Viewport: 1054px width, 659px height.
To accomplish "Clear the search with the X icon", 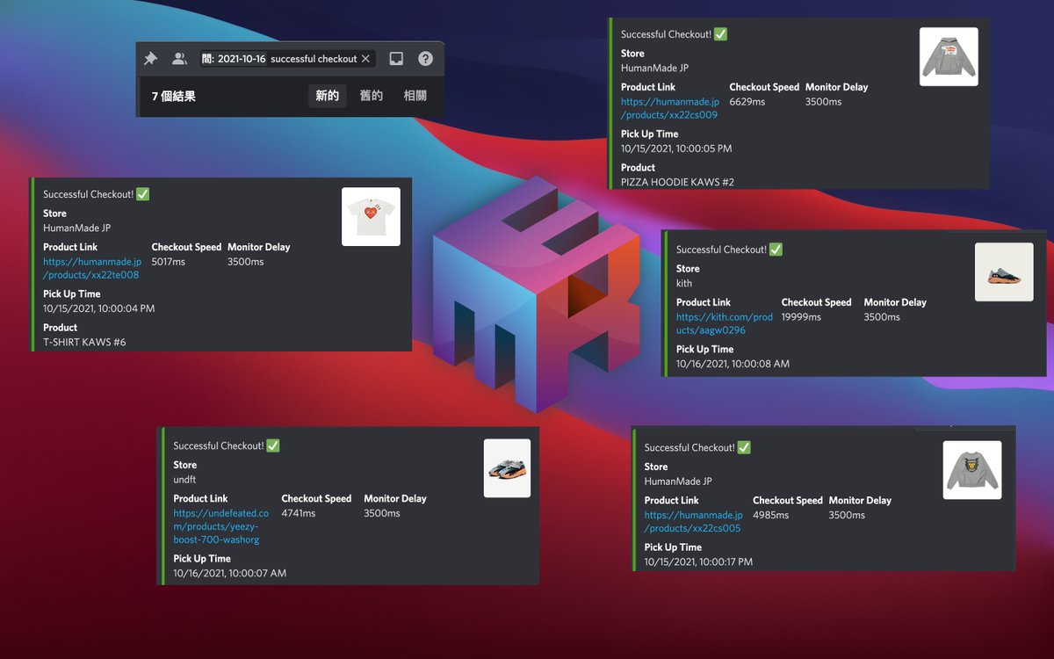I will coord(365,59).
